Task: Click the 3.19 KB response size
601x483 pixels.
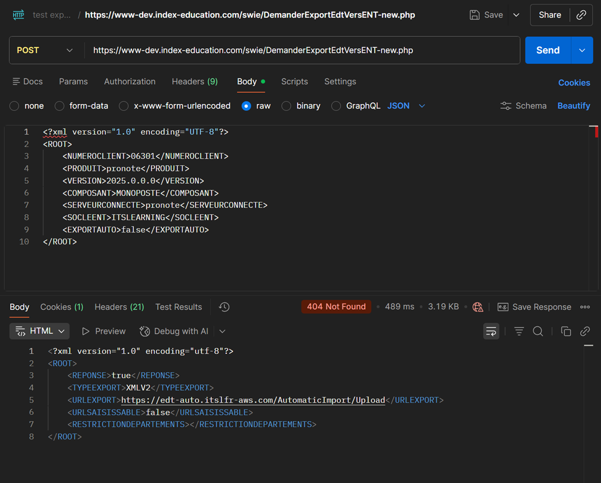Action: tap(443, 307)
